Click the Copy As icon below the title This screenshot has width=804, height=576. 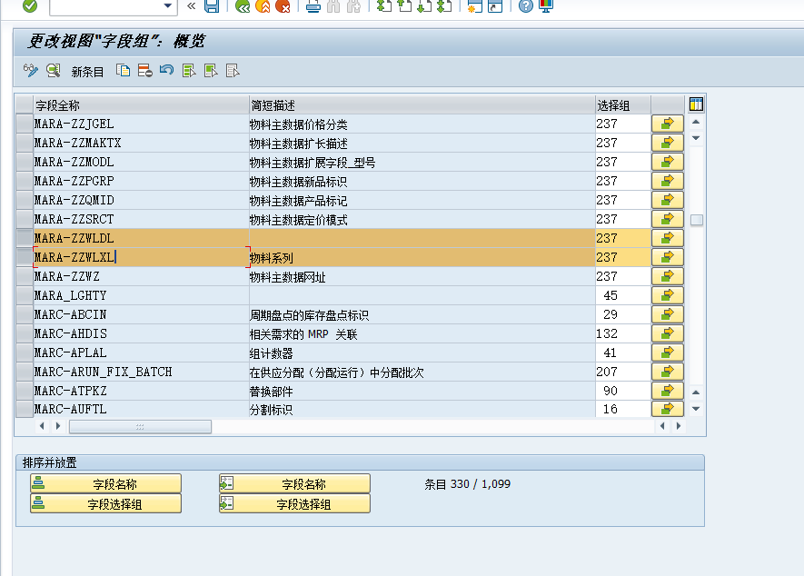coord(123,71)
